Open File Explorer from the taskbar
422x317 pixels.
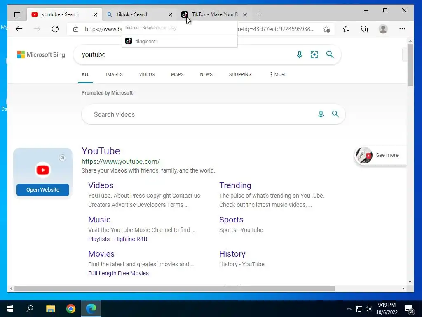tap(50, 309)
